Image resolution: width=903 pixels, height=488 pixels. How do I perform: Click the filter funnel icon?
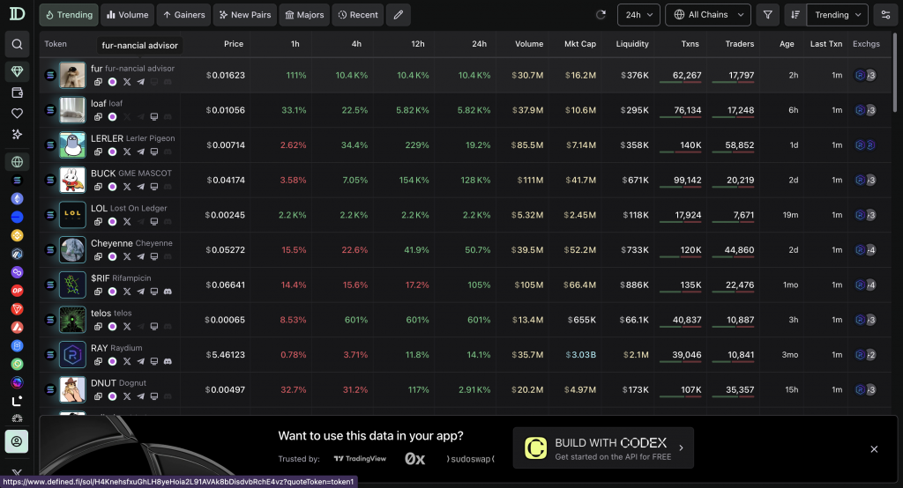point(767,15)
